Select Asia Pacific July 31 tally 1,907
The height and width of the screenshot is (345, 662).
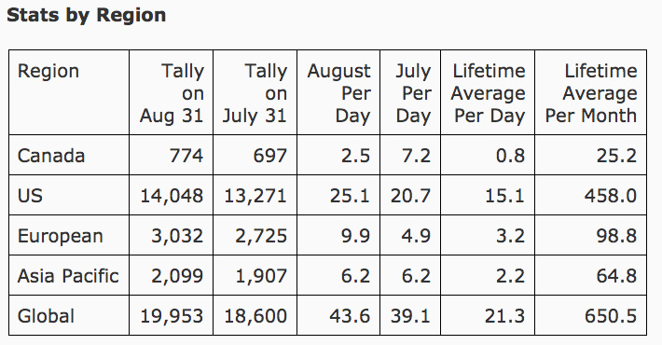[x=261, y=276]
